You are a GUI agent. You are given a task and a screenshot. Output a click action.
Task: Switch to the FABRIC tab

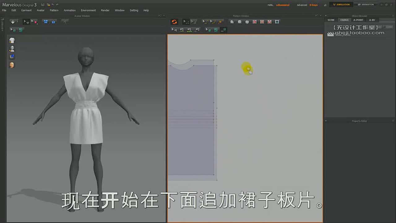click(345, 20)
